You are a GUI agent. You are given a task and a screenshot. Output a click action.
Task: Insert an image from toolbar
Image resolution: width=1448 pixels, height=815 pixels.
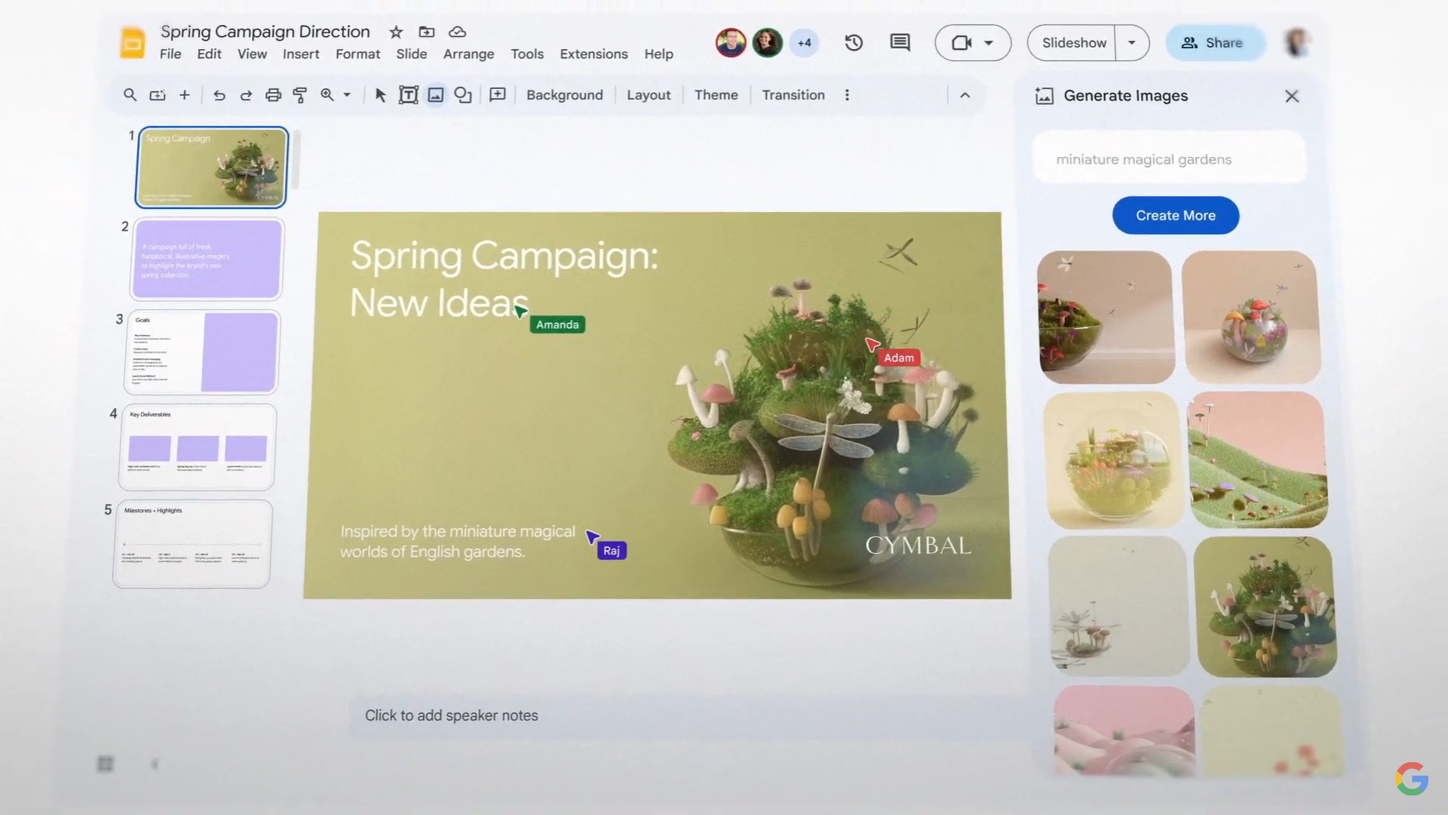435,95
